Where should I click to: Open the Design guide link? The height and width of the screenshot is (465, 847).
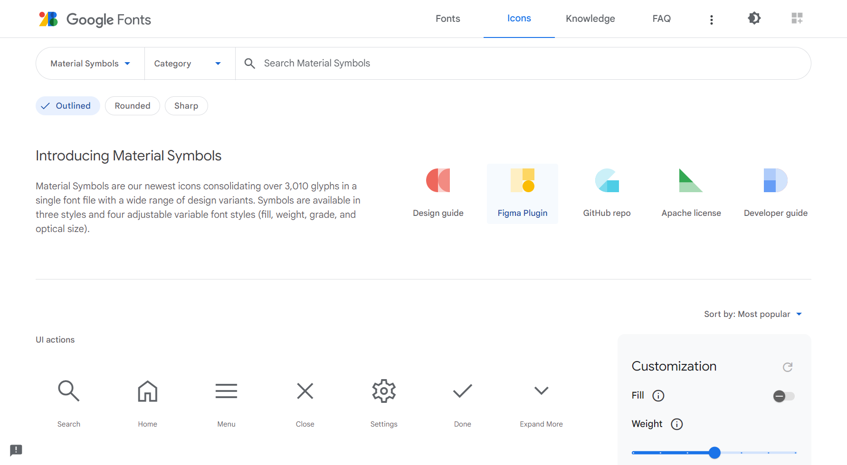[438, 194]
